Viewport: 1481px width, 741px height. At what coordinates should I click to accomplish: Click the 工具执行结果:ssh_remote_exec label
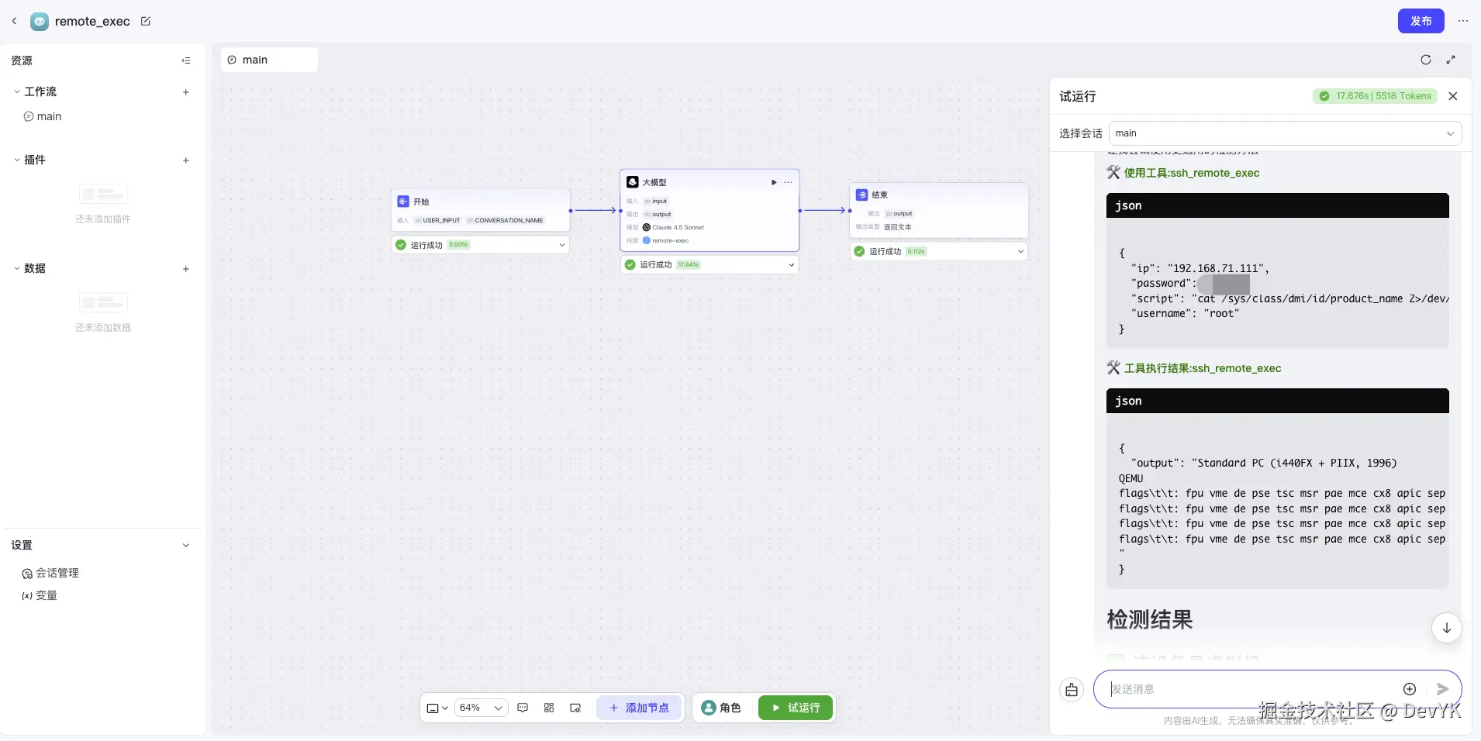[x=1202, y=368]
